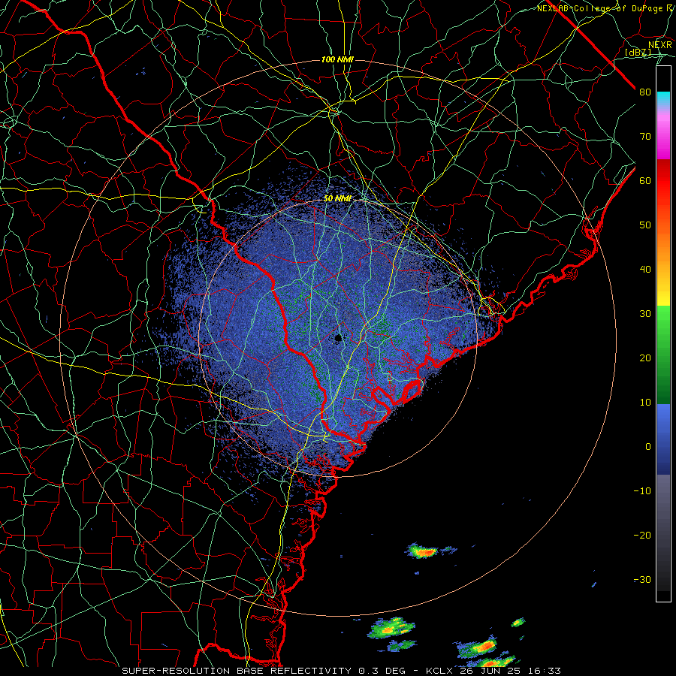Viewport: 676px width, 676px height.
Task: Click the 80 value on the dBZ scale
Action: coord(645,92)
